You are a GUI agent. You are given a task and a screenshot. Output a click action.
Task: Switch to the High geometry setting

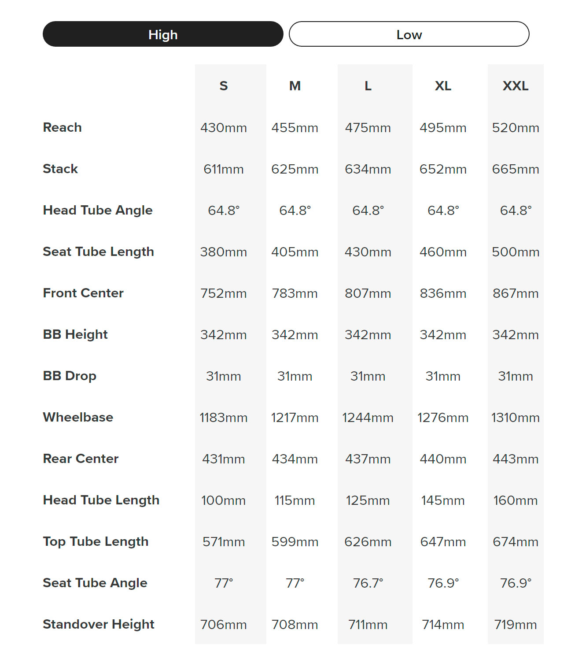[x=163, y=34]
